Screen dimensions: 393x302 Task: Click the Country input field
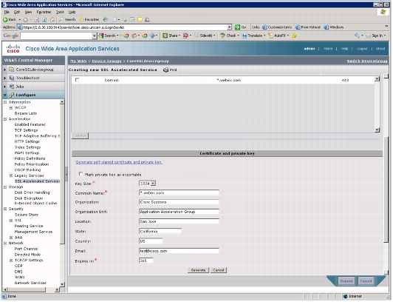point(151,242)
